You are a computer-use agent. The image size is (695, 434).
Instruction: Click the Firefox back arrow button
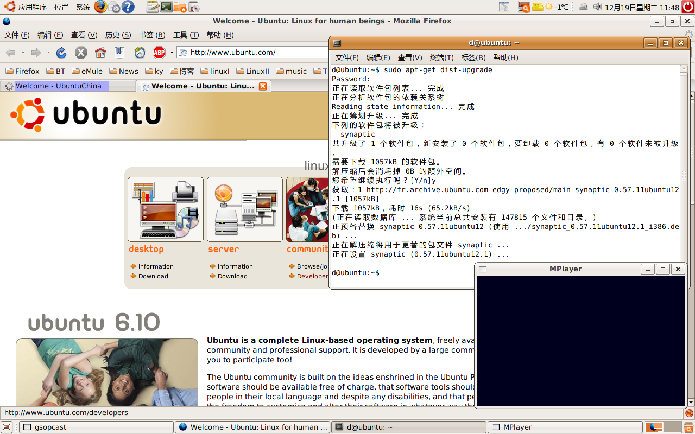pos(10,53)
